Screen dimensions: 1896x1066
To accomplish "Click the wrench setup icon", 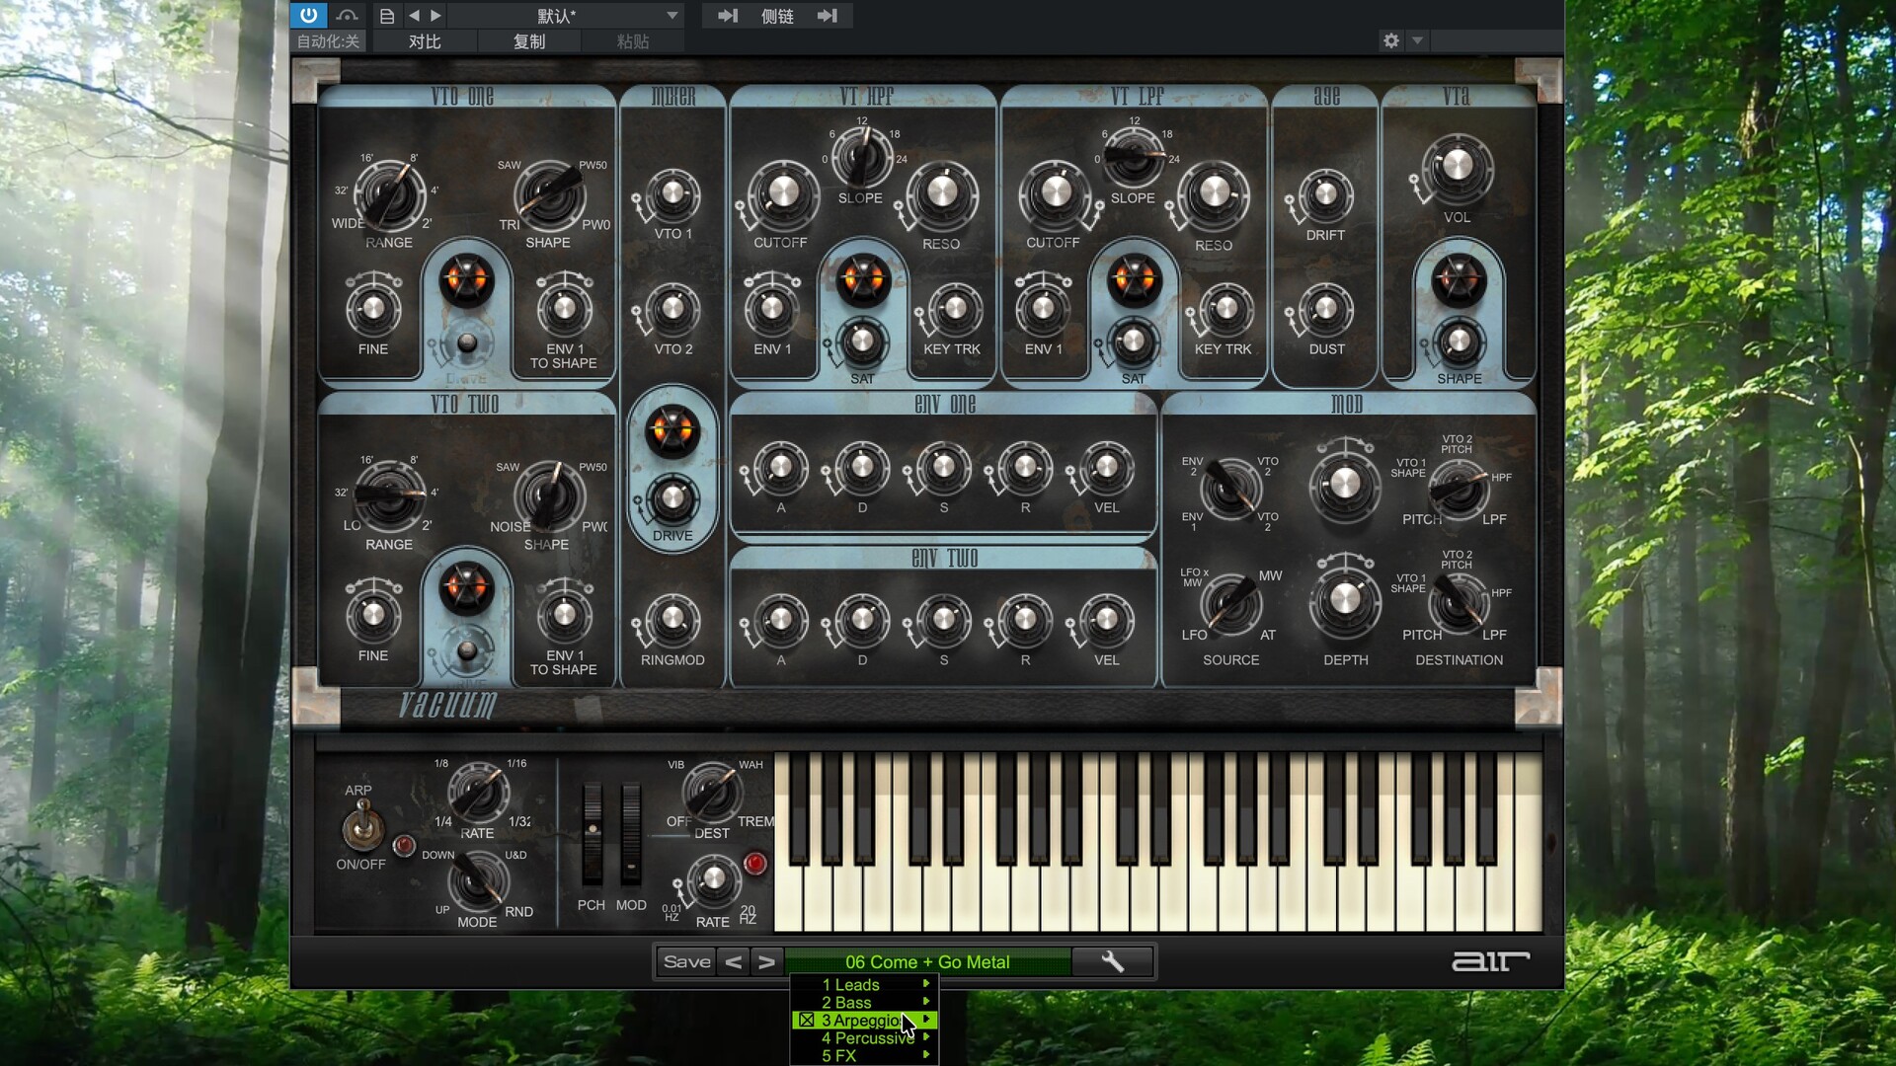I will point(1112,961).
